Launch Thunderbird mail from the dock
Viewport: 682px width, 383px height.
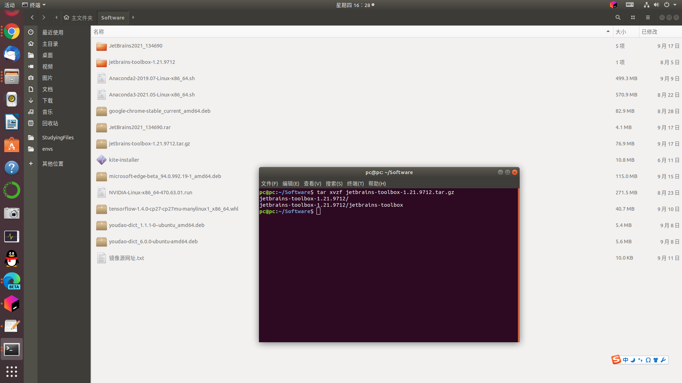(12, 54)
